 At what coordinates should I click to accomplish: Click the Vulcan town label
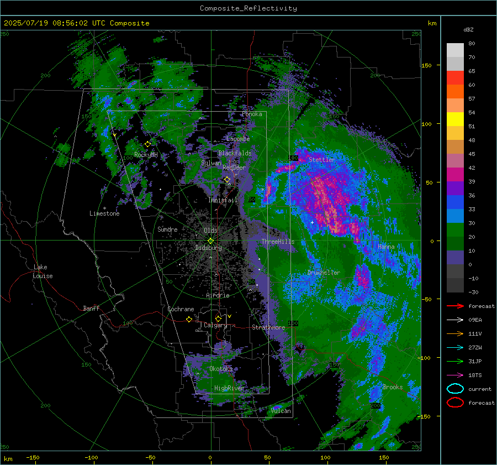[x=281, y=411]
